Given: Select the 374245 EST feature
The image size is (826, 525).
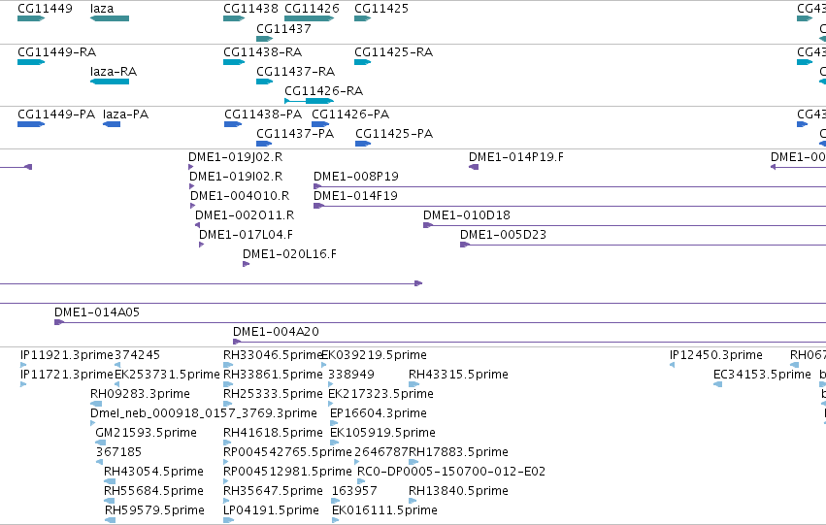Looking at the screenshot, I should pyautogui.click(x=116, y=365).
